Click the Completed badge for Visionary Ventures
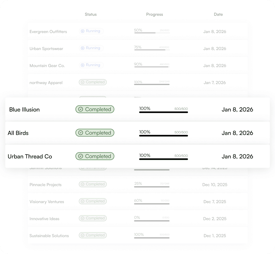The height and width of the screenshot is (254, 275). [93, 201]
